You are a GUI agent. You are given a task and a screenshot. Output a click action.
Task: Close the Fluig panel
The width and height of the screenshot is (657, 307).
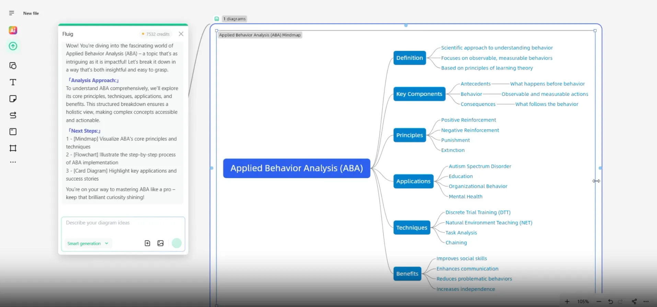[x=181, y=34]
